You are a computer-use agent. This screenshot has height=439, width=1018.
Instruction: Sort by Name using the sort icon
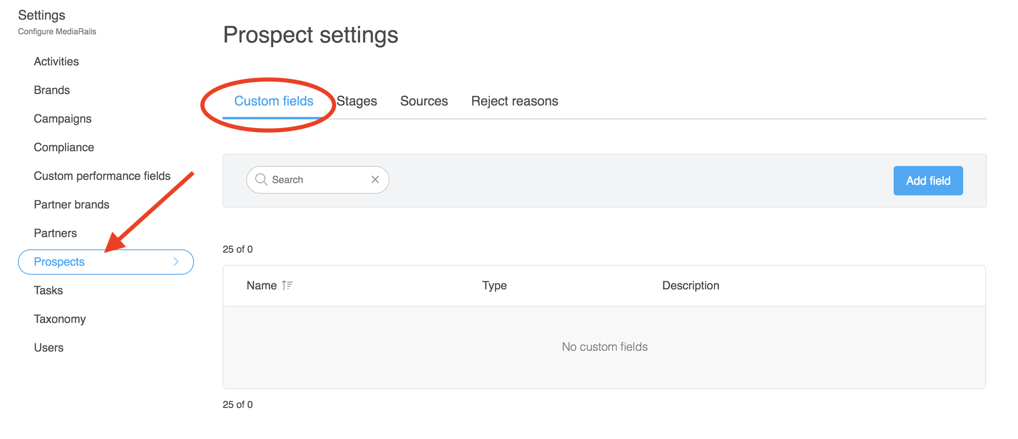288,285
